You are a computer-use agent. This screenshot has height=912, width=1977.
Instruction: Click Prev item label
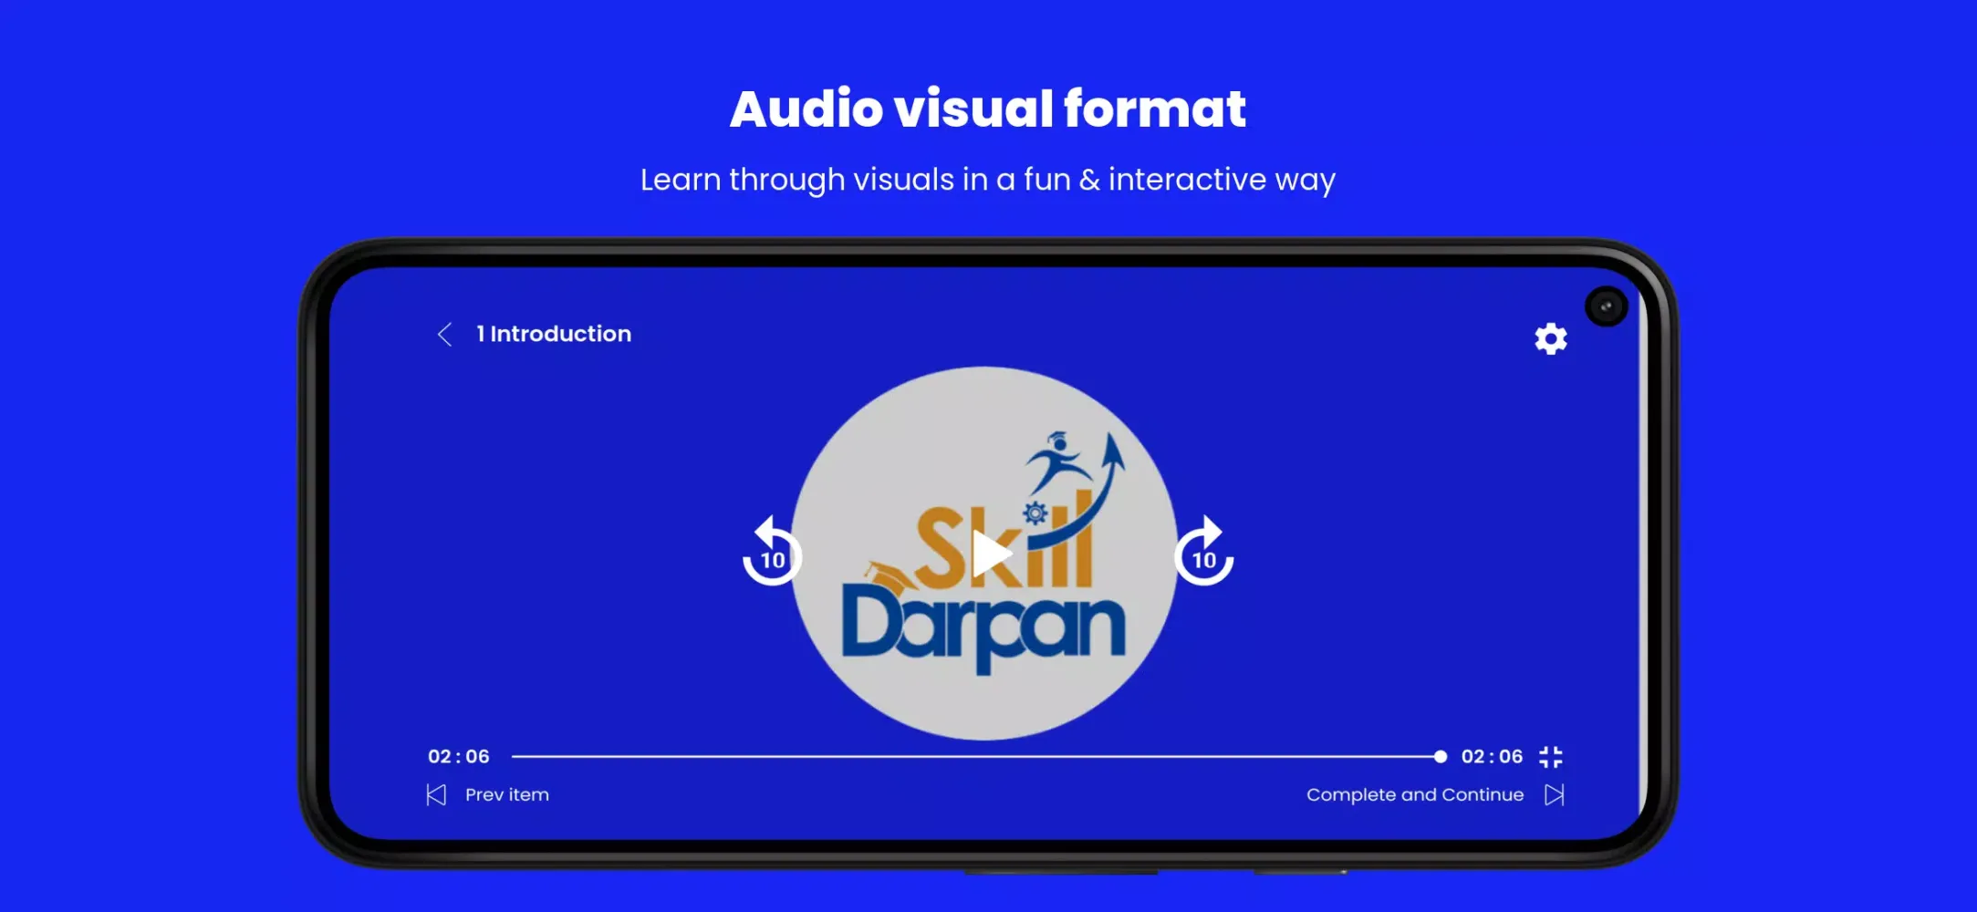click(507, 795)
